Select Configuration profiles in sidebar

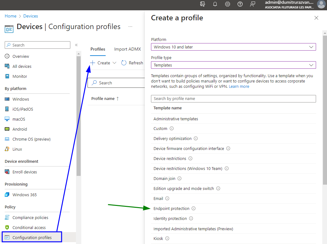tap(32, 237)
